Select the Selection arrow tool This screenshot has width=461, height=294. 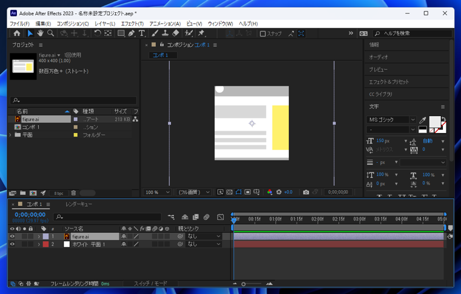[30, 33]
